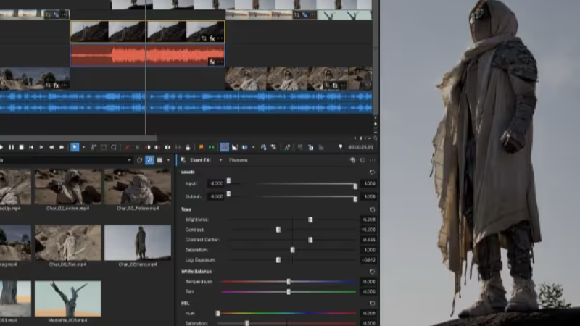Click the timecode display 00:00:25,00
This screenshot has height=326, width=580.
click(360, 147)
